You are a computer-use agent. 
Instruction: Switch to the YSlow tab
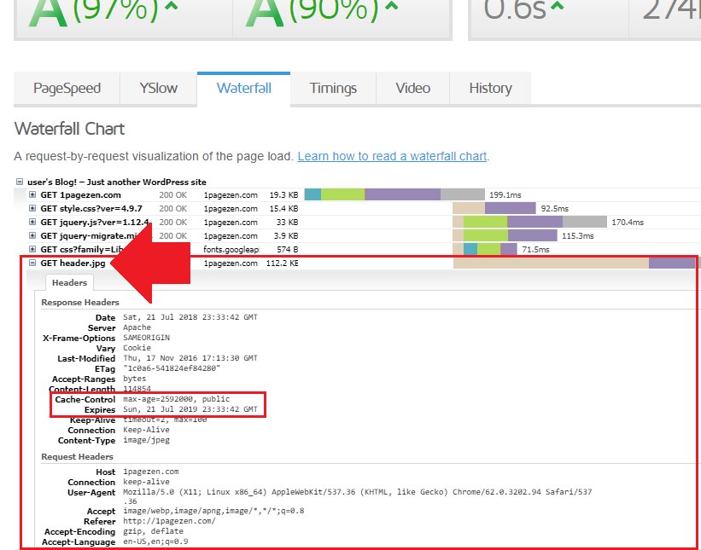coord(158,88)
